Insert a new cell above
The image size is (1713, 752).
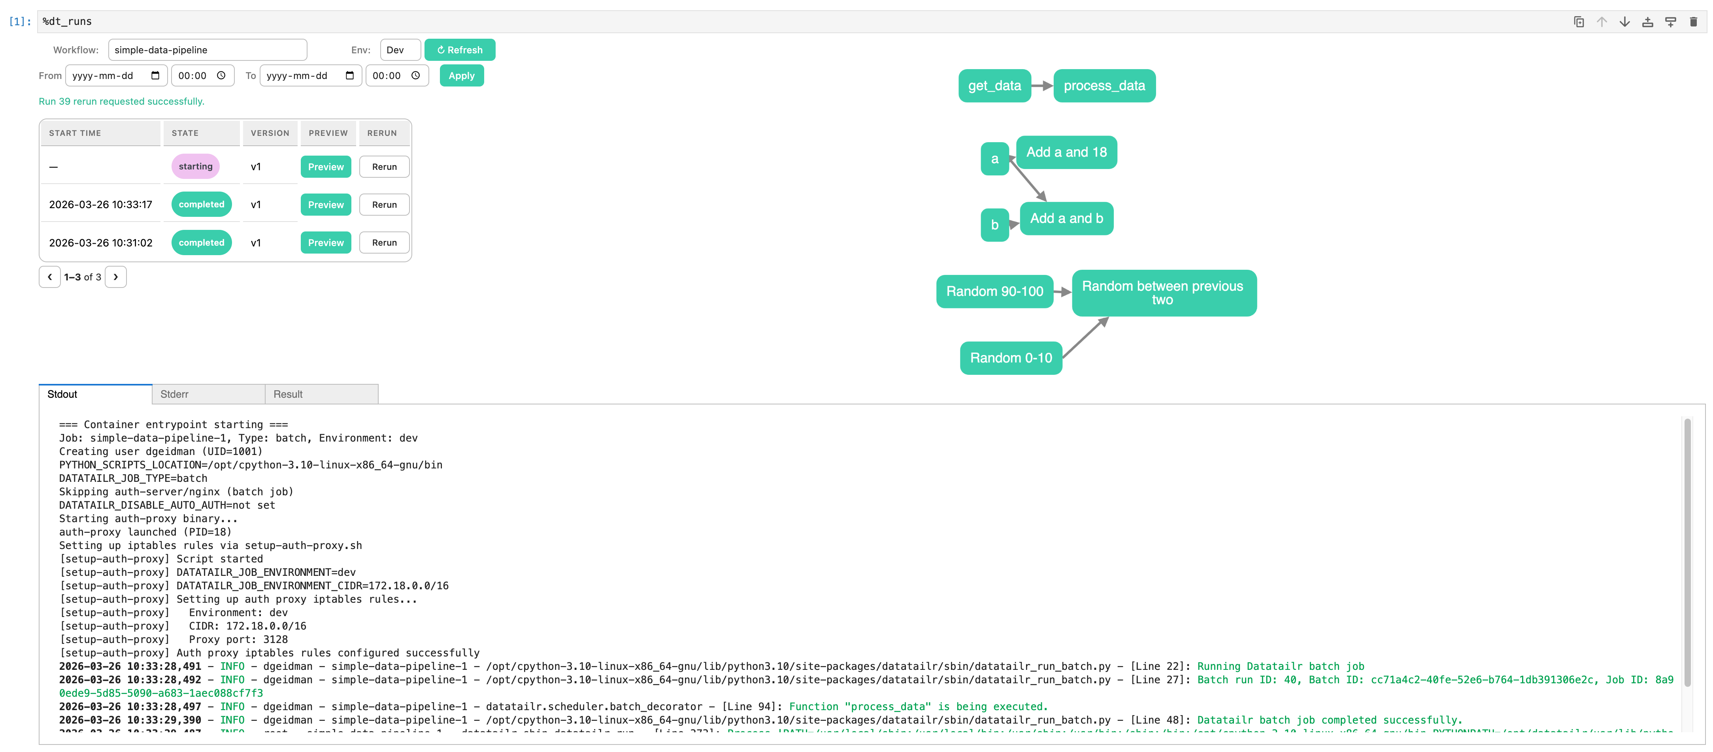pyautogui.click(x=1647, y=21)
